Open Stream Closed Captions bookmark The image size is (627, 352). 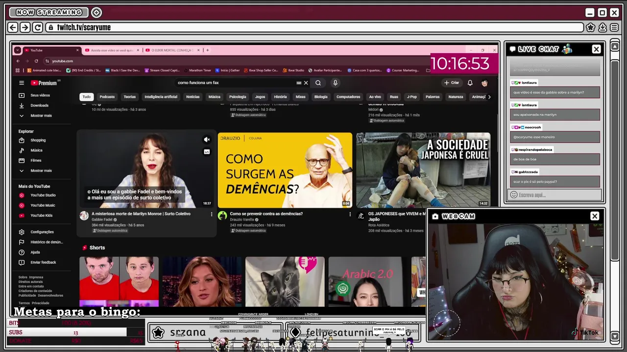coord(162,70)
